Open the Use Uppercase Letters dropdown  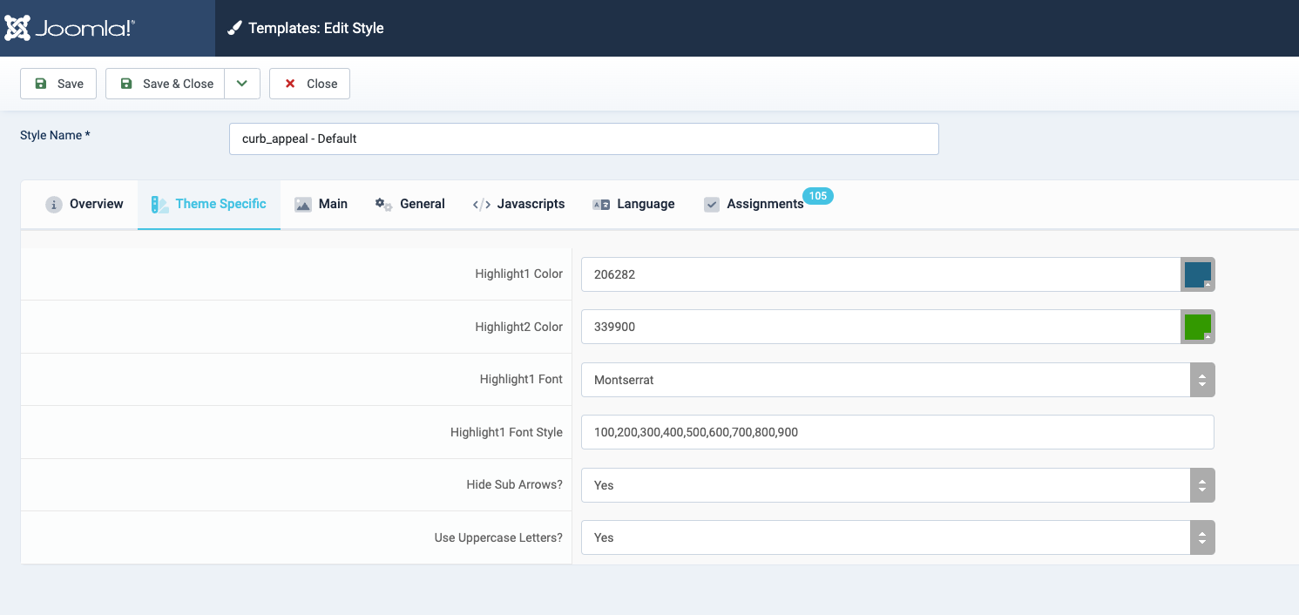click(x=897, y=537)
